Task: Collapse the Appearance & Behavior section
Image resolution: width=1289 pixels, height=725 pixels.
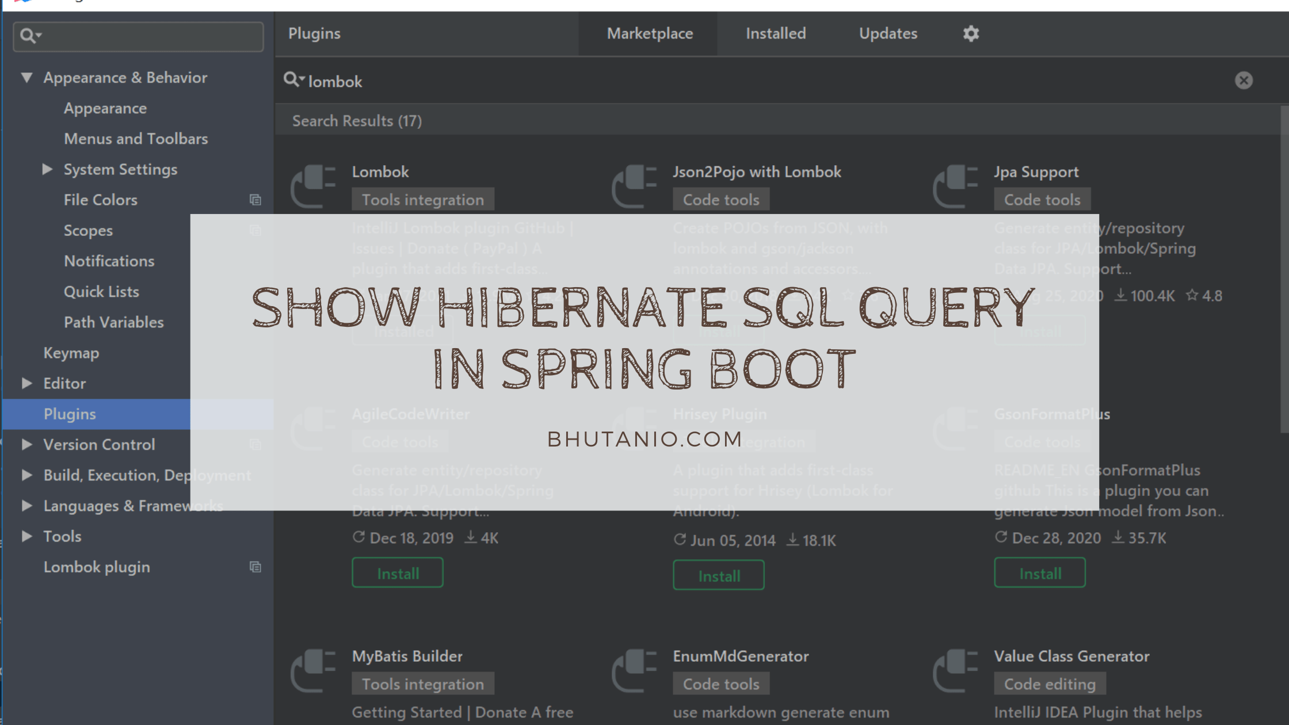Action: (26, 77)
